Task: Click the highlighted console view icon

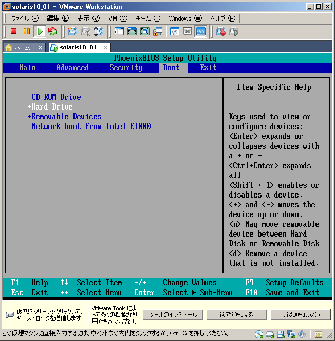Action: click(200, 31)
